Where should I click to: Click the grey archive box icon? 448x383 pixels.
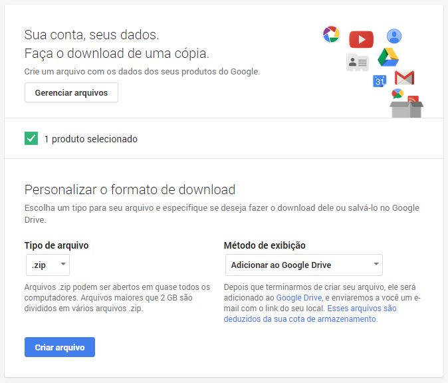(x=406, y=108)
